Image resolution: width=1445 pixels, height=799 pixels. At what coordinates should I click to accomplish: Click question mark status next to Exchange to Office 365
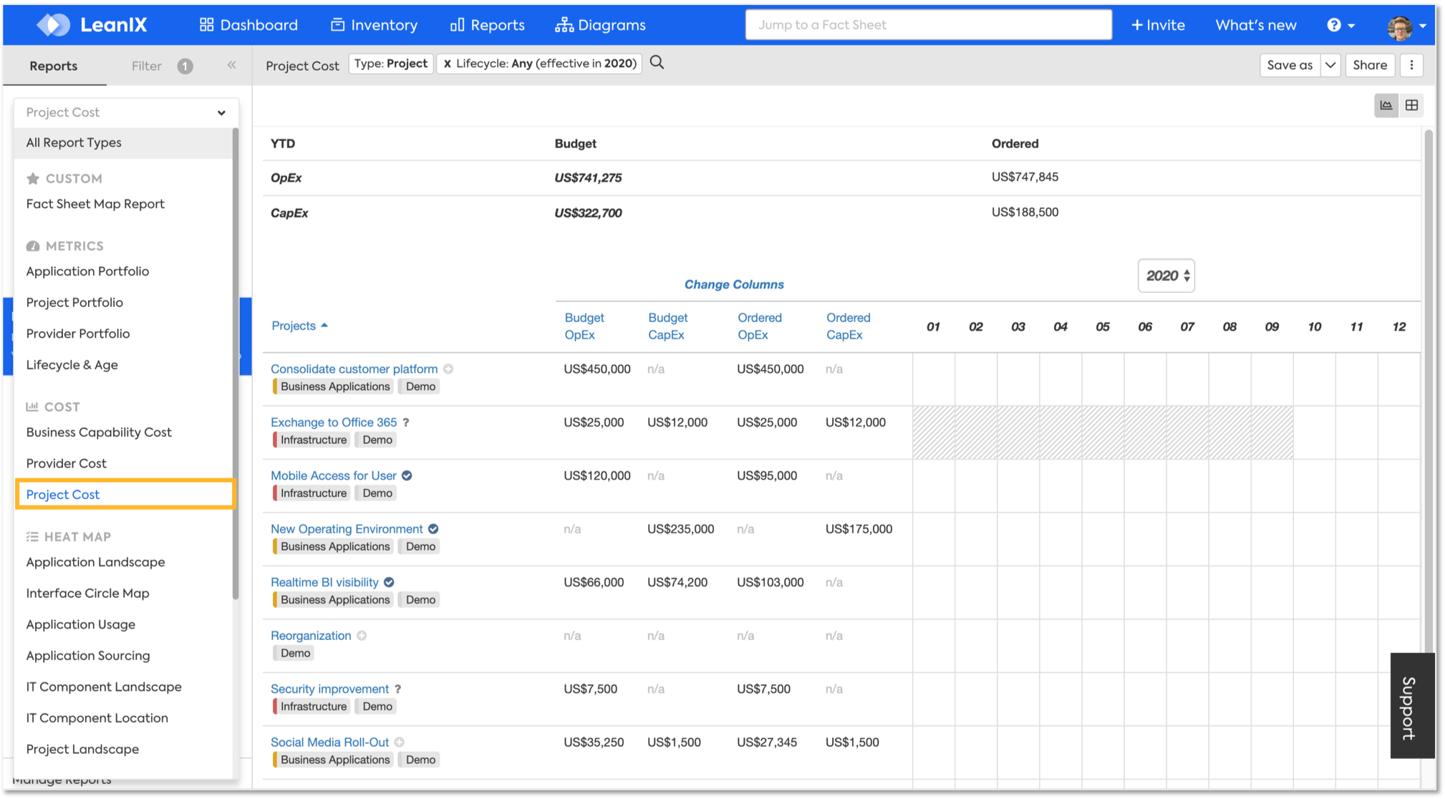point(405,422)
